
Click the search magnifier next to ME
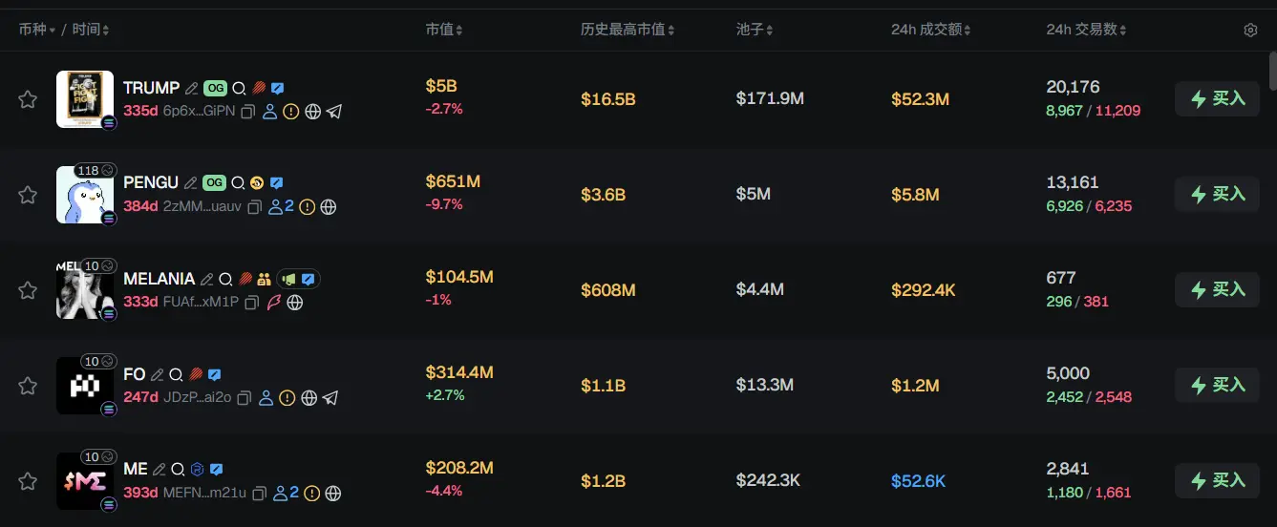177,470
